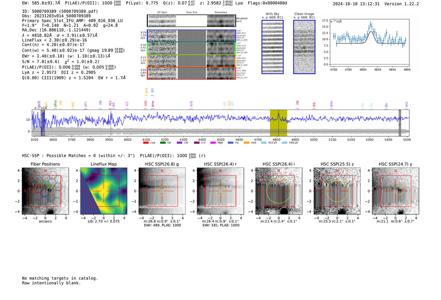Image resolution: width=441 pixels, height=300 pixels.
Task: Select the With Sky cutout image
Action: click(272, 47)
